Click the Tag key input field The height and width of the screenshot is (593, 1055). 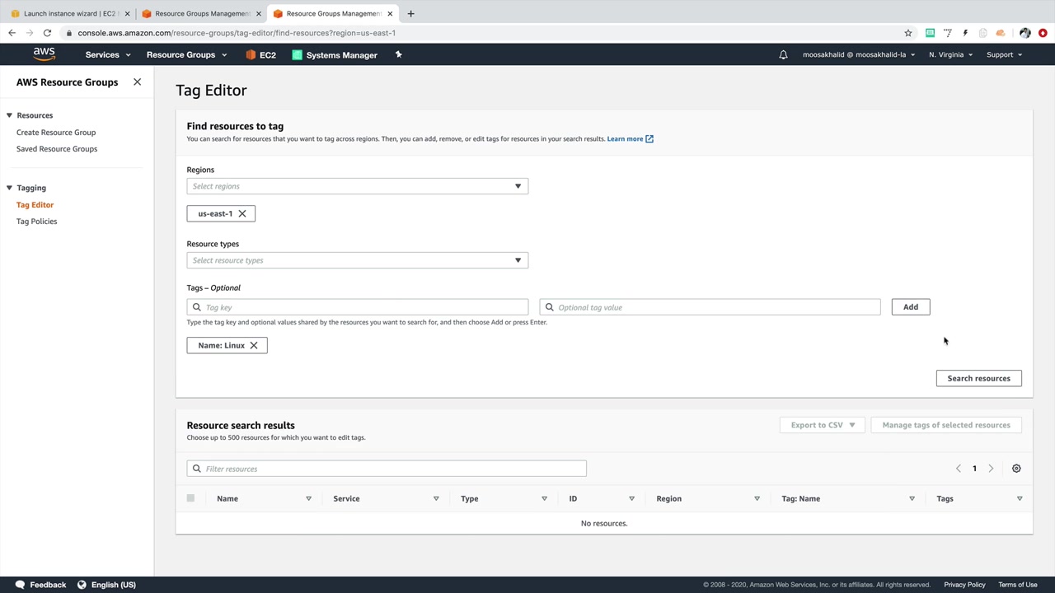pos(363,307)
